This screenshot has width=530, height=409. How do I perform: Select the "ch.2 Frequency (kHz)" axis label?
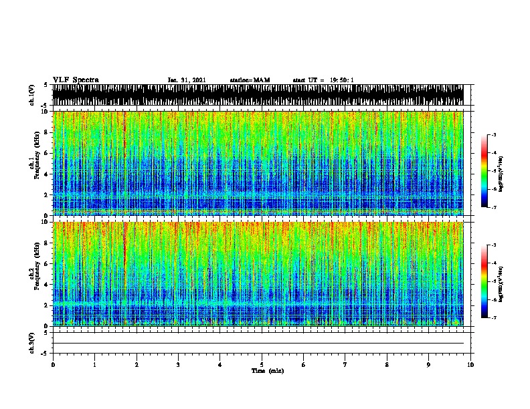[35, 266]
